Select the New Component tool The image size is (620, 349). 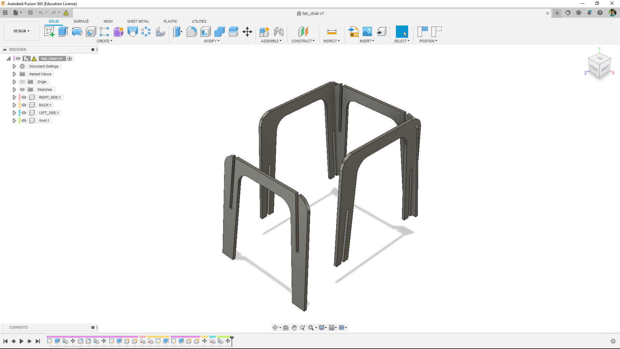coord(264,32)
